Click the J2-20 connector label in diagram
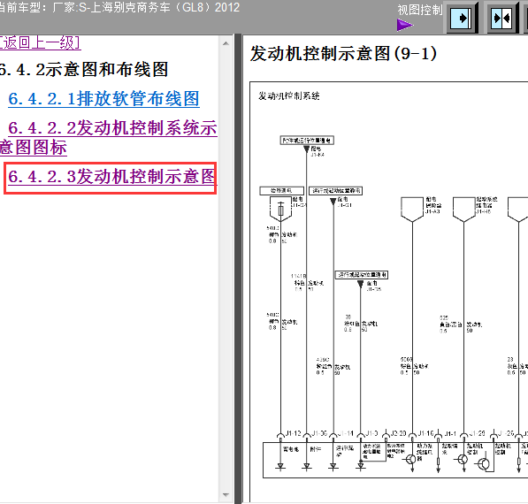Image resolution: width=528 pixels, height=504 pixels. click(x=399, y=433)
